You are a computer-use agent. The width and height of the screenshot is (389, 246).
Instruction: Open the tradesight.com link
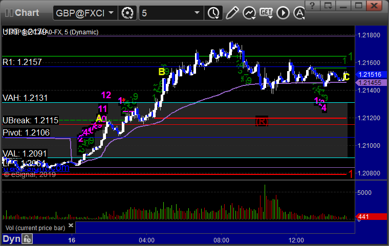pyautogui.click(x=36, y=168)
